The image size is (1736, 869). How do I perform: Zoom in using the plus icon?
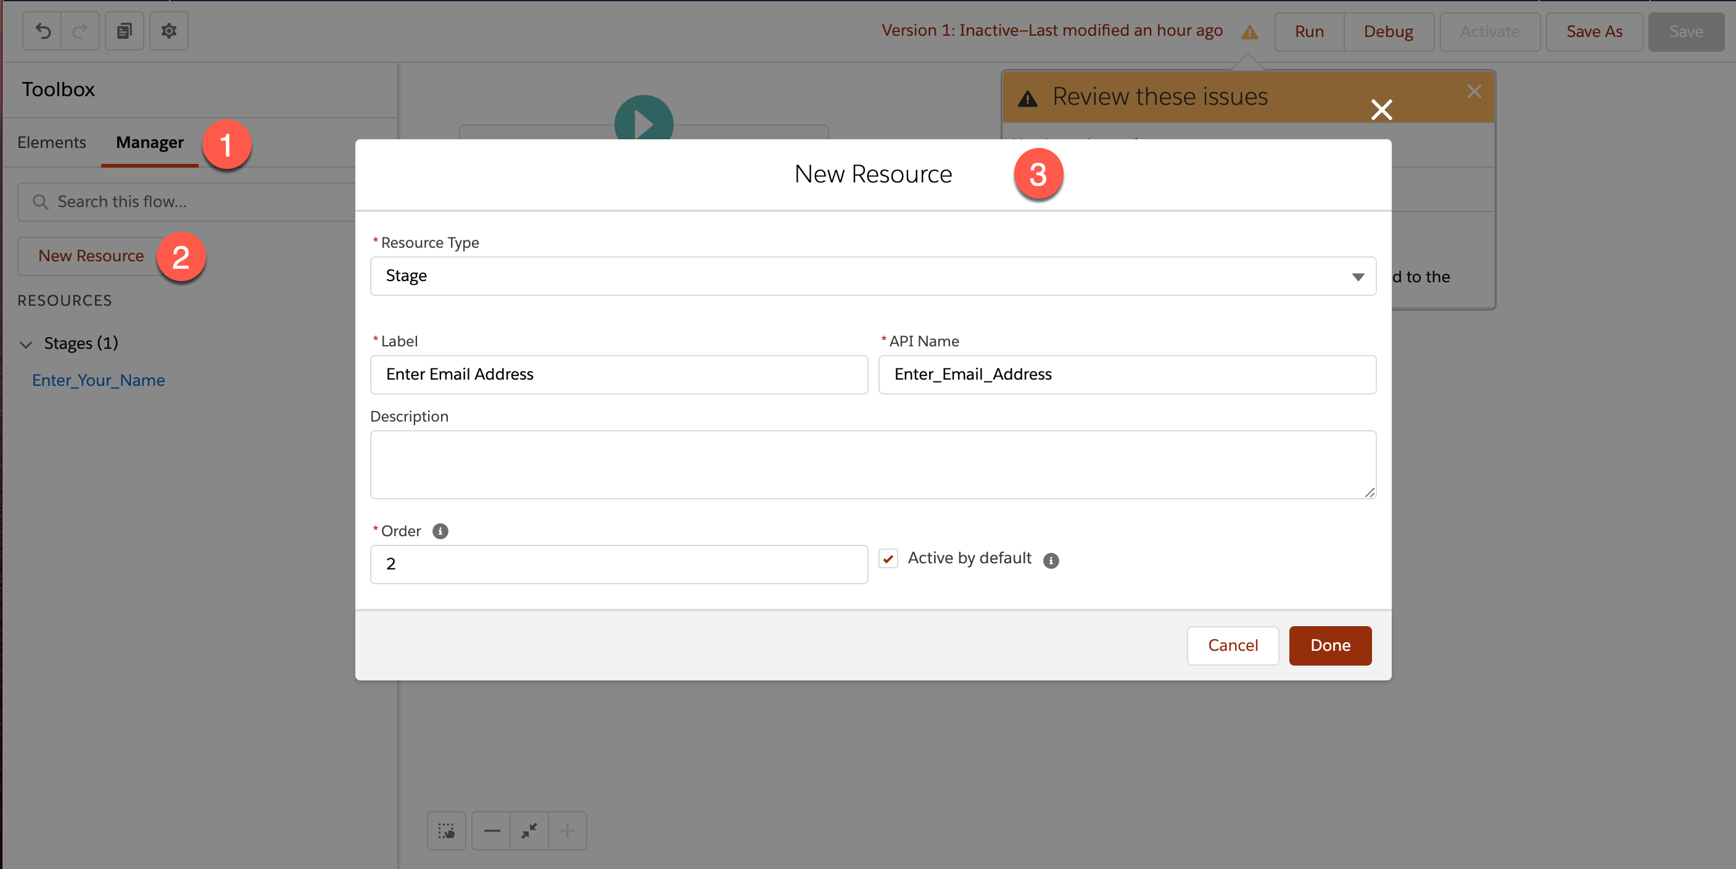coord(568,831)
